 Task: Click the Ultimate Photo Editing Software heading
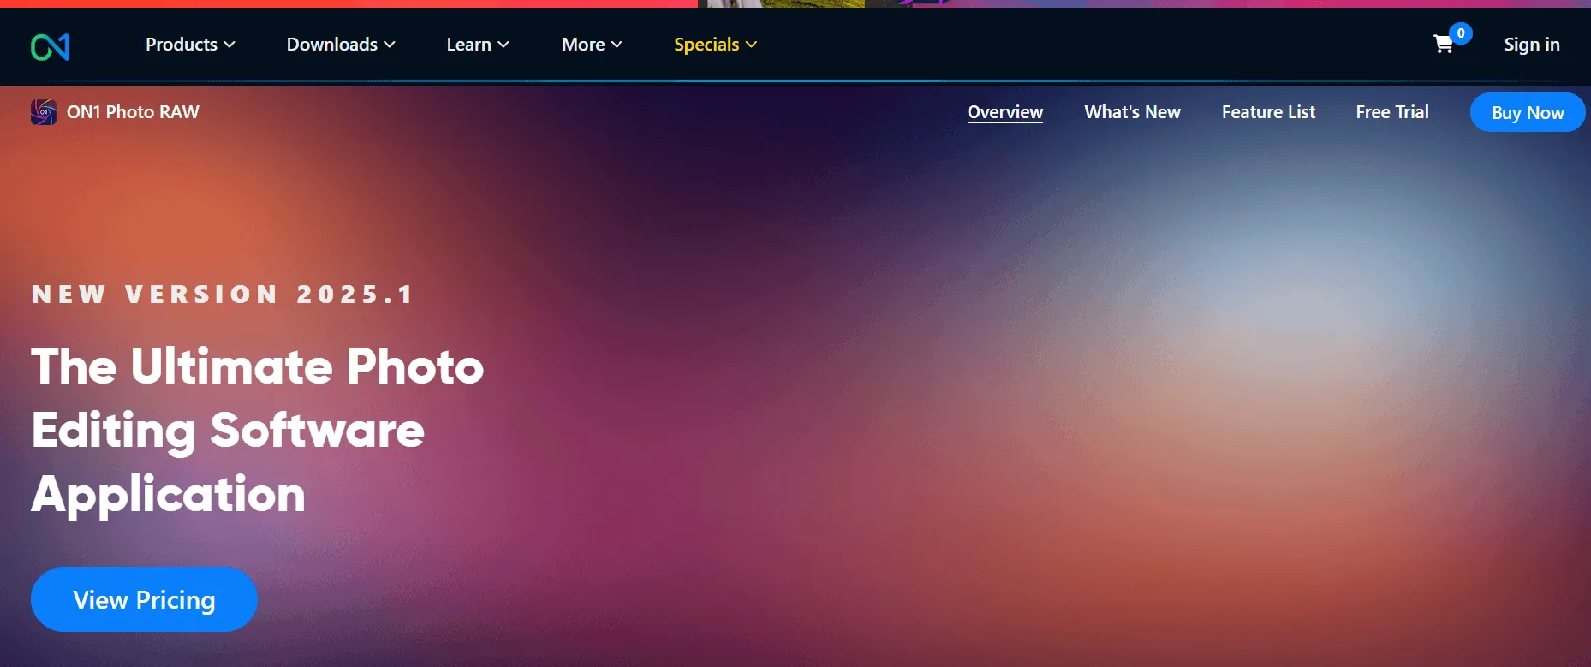[258, 430]
